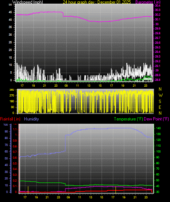Select the '0.1' rainfall axis value

coord(15,186)
